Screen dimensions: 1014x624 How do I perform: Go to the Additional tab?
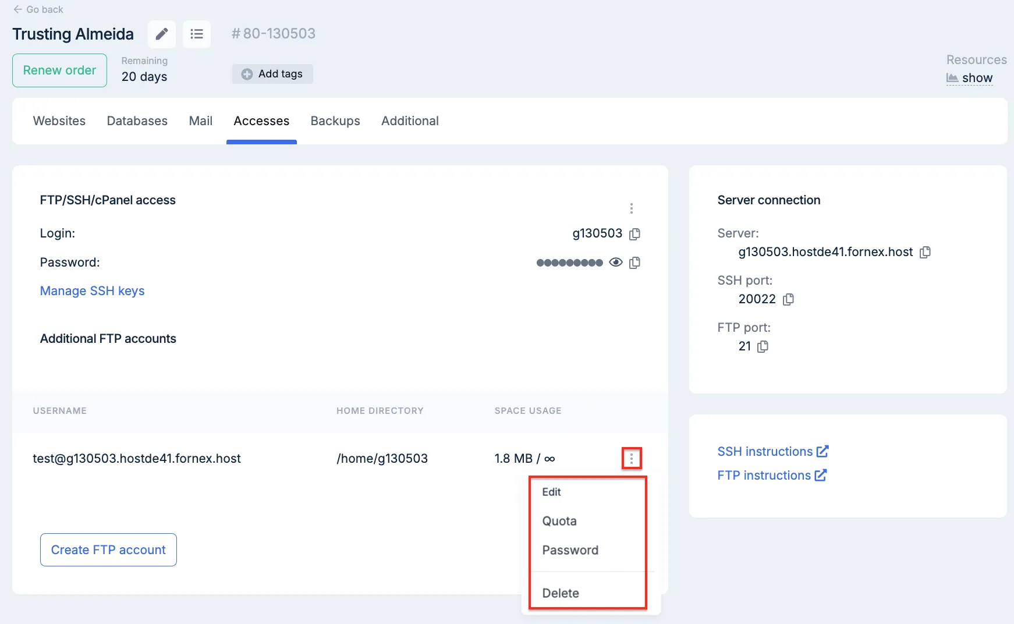point(410,121)
